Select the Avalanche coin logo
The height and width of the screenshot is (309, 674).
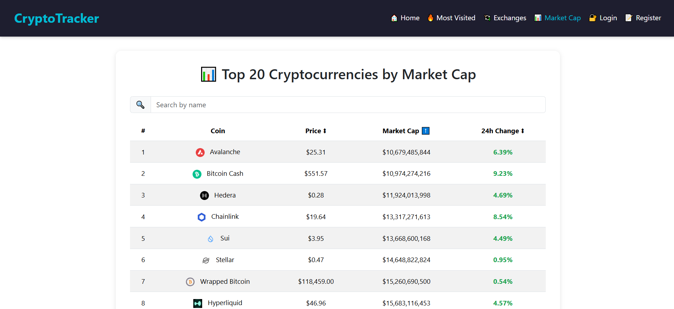tap(200, 152)
